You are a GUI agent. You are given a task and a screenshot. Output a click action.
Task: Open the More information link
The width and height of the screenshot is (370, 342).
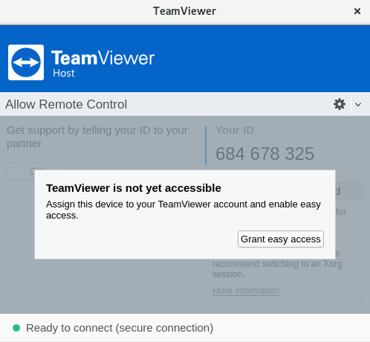(x=246, y=291)
